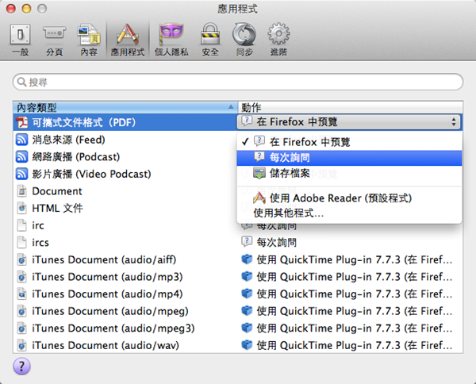Open the 同步 (Sync) preferences pane
476x384 pixels.
click(x=244, y=39)
